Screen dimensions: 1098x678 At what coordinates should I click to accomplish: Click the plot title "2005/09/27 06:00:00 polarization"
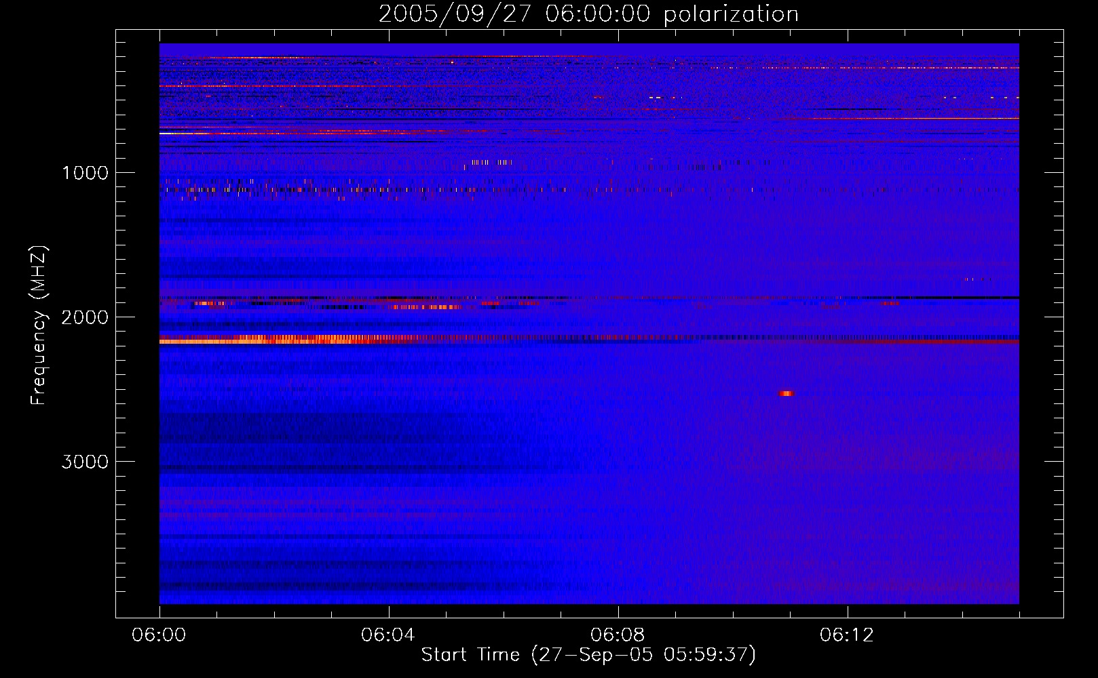(x=588, y=14)
